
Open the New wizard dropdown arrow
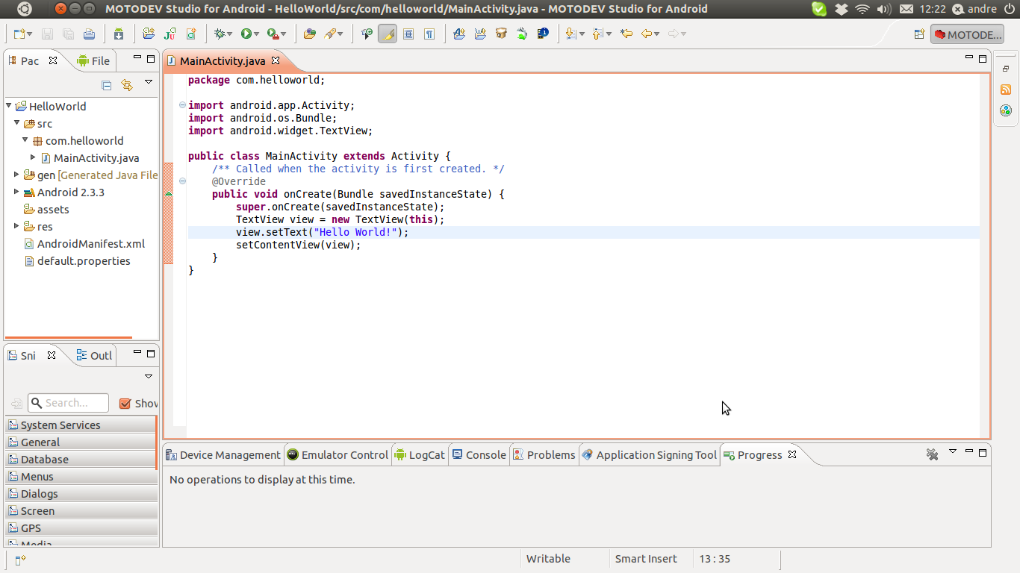pyautogui.click(x=28, y=34)
